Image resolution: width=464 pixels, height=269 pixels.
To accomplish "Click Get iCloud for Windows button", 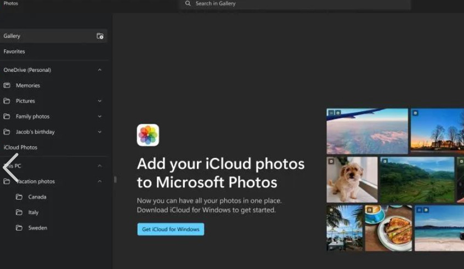I will (171, 230).
